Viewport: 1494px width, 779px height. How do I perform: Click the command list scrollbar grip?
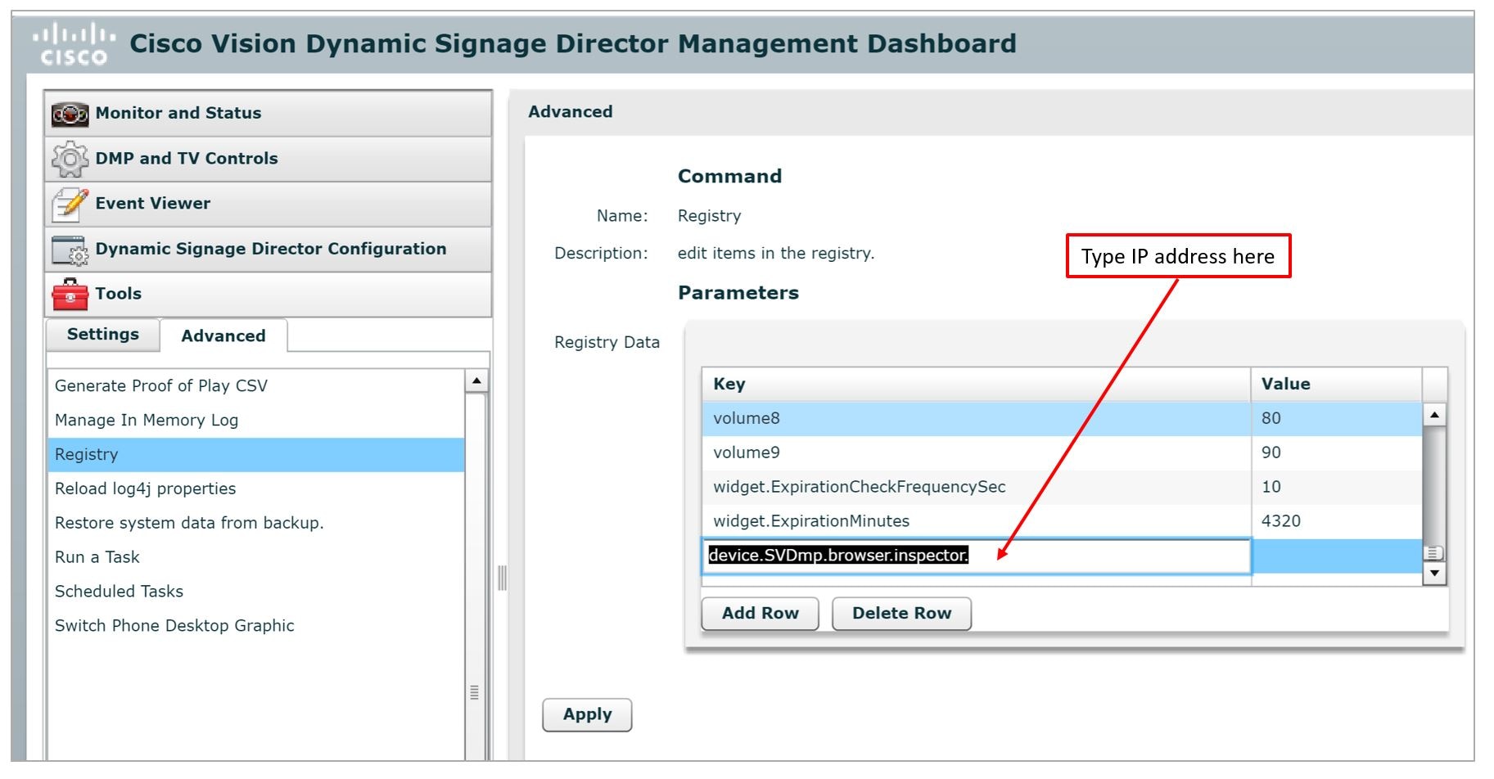coord(475,692)
